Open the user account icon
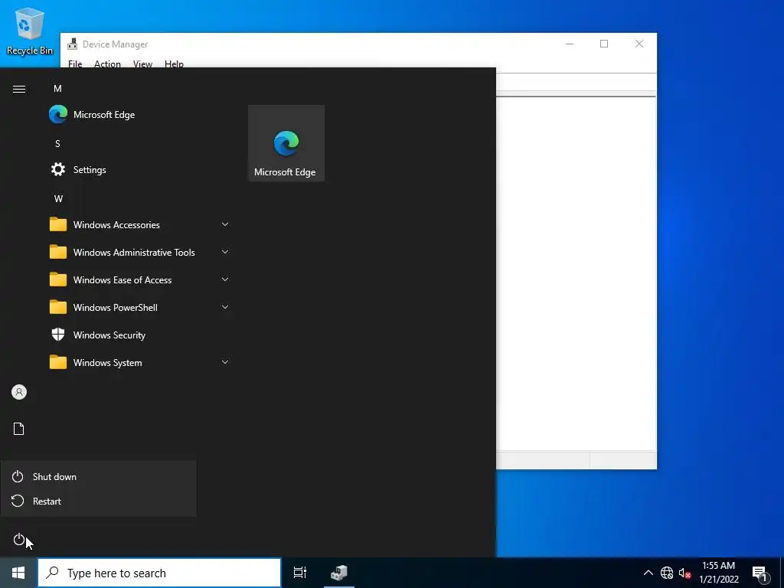Image resolution: width=784 pixels, height=588 pixels. click(19, 392)
